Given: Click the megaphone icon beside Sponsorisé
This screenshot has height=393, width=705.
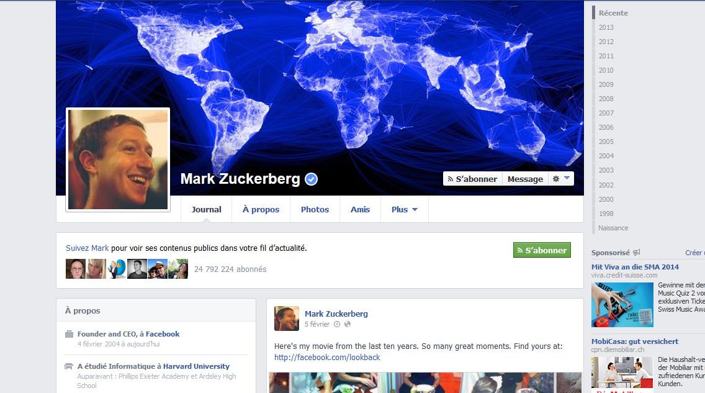Looking at the screenshot, I should point(636,253).
